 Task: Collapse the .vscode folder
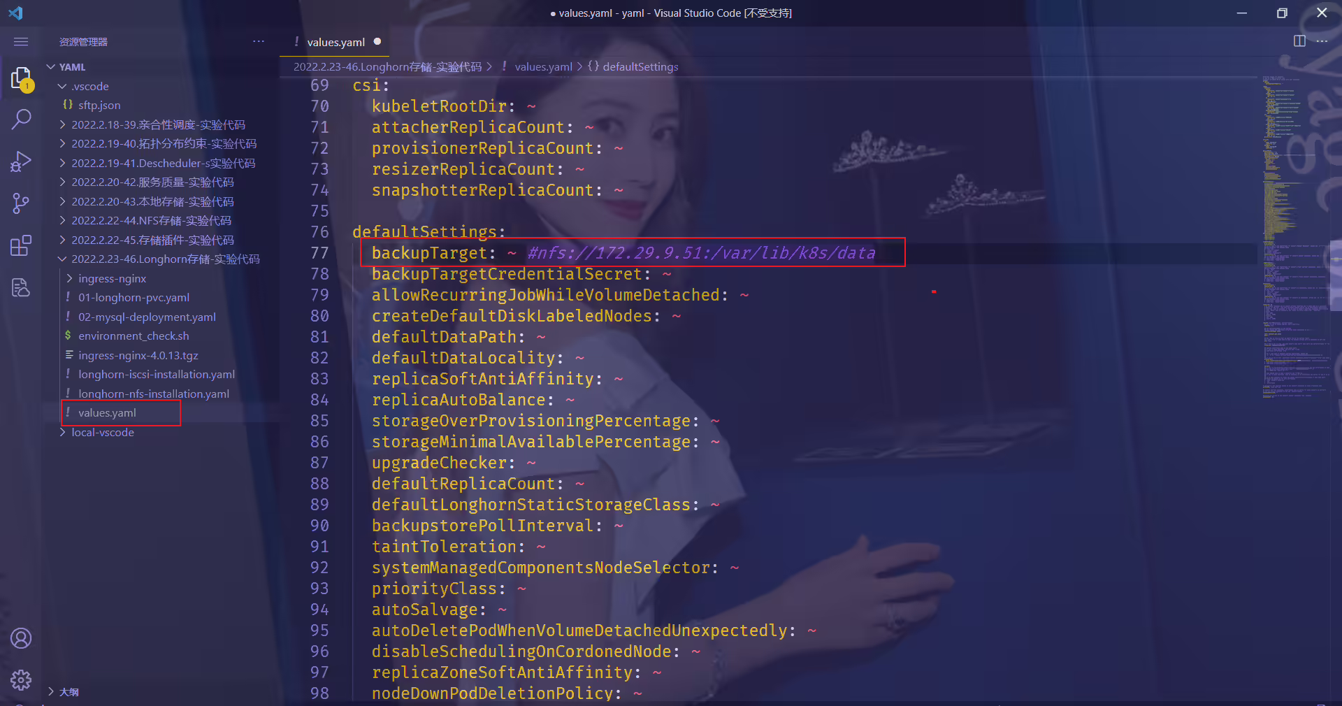pos(62,86)
